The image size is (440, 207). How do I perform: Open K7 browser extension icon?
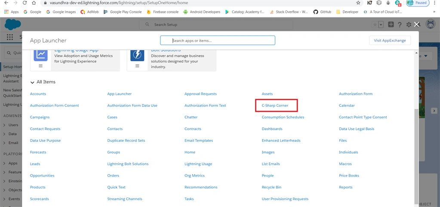(370, 3)
